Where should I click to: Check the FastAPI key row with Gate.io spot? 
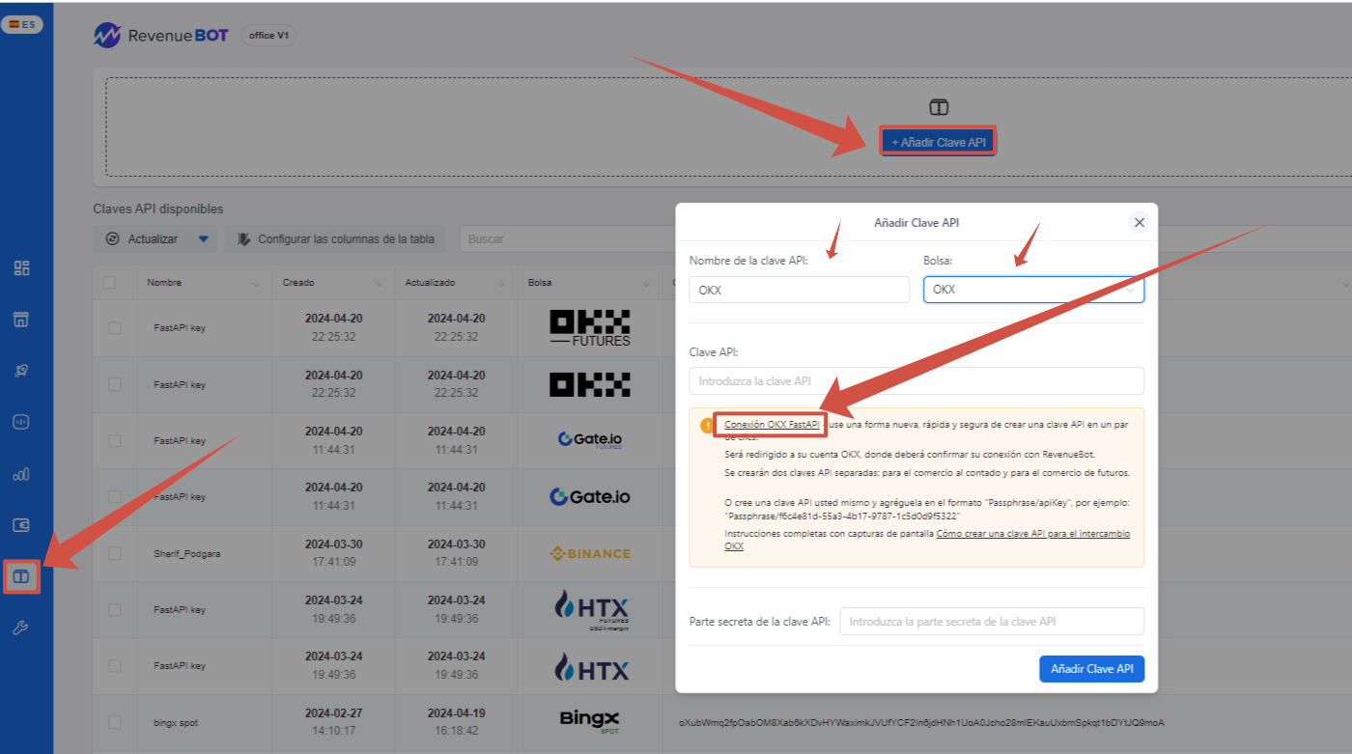tap(115, 496)
